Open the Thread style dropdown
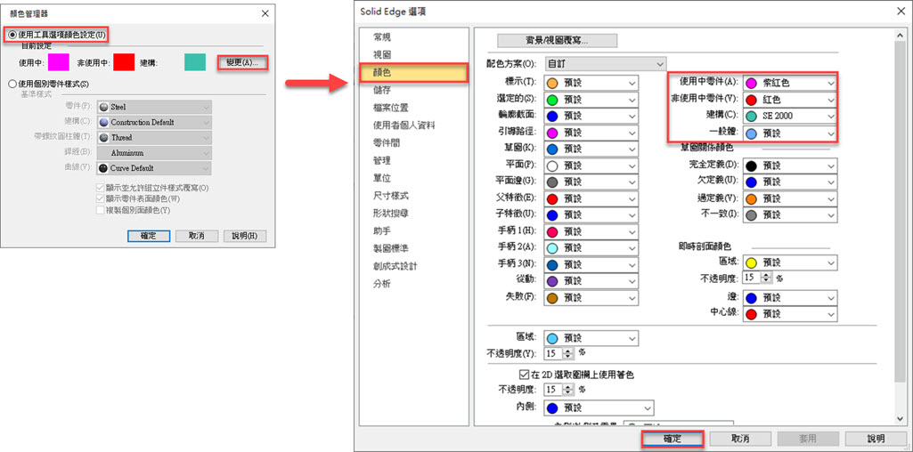Screen dimensions: 913x452 coord(154,138)
